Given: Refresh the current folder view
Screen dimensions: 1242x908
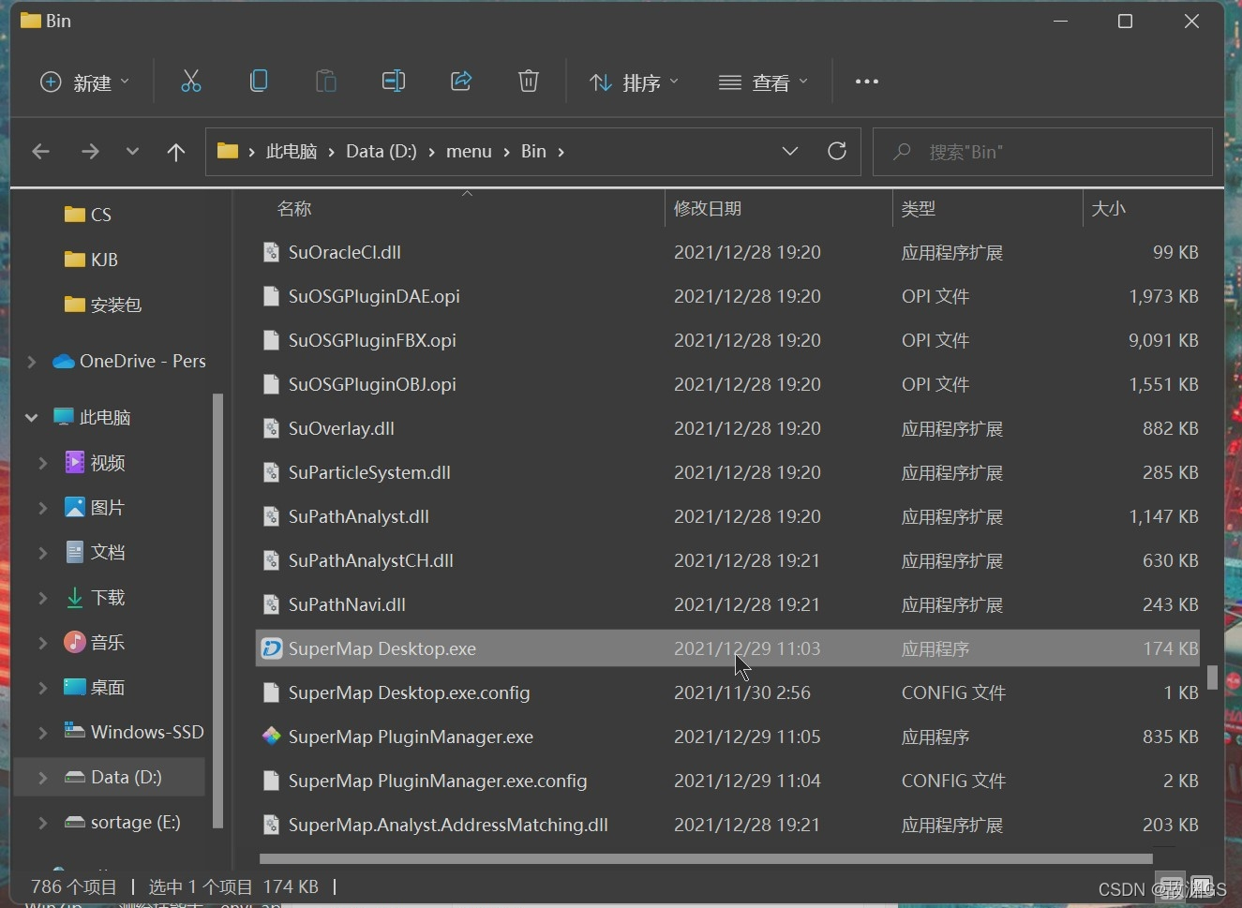Looking at the screenshot, I should pyautogui.click(x=837, y=151).
